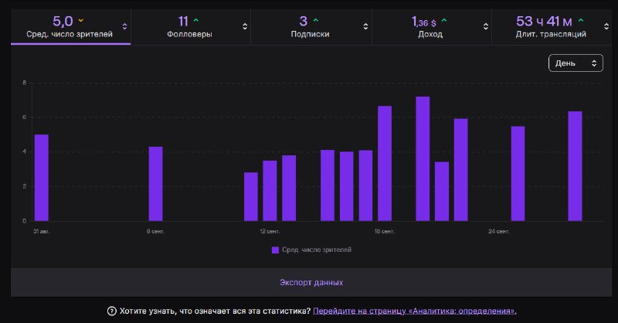Click the help question mark icon
618x323 pixels.
coord(111,311)
